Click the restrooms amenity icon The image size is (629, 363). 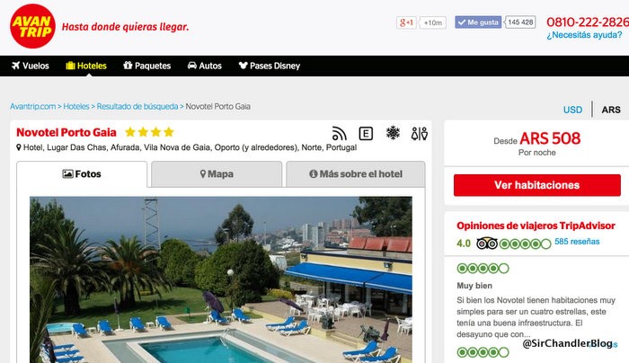pos(420,134)
